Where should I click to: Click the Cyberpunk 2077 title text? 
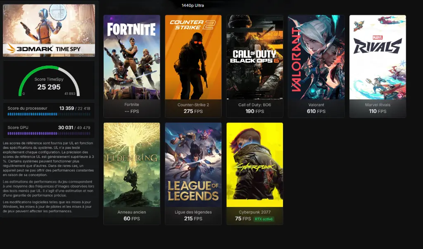point(254,212)
